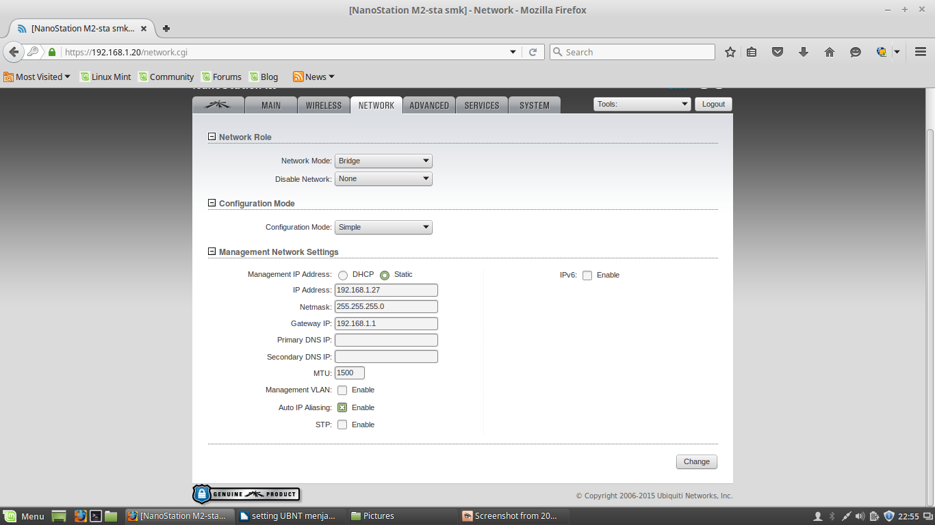
Task: Open the Tools dropdown
Action: [x=642, y=104]
